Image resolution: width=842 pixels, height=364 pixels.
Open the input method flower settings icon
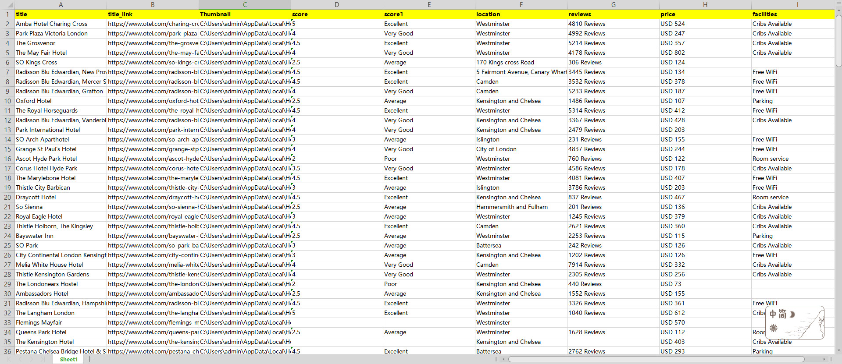click(774, 328)
